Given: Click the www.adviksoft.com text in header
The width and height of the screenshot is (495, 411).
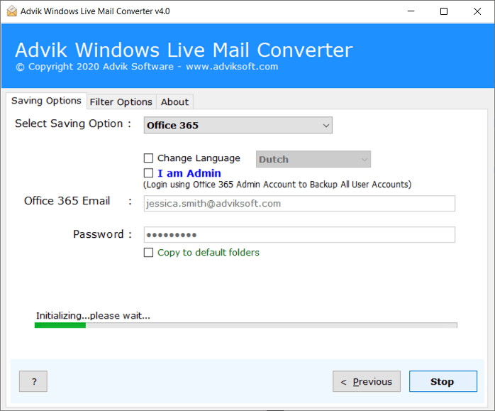Looking at the screenshot, I should coord(232,67).
